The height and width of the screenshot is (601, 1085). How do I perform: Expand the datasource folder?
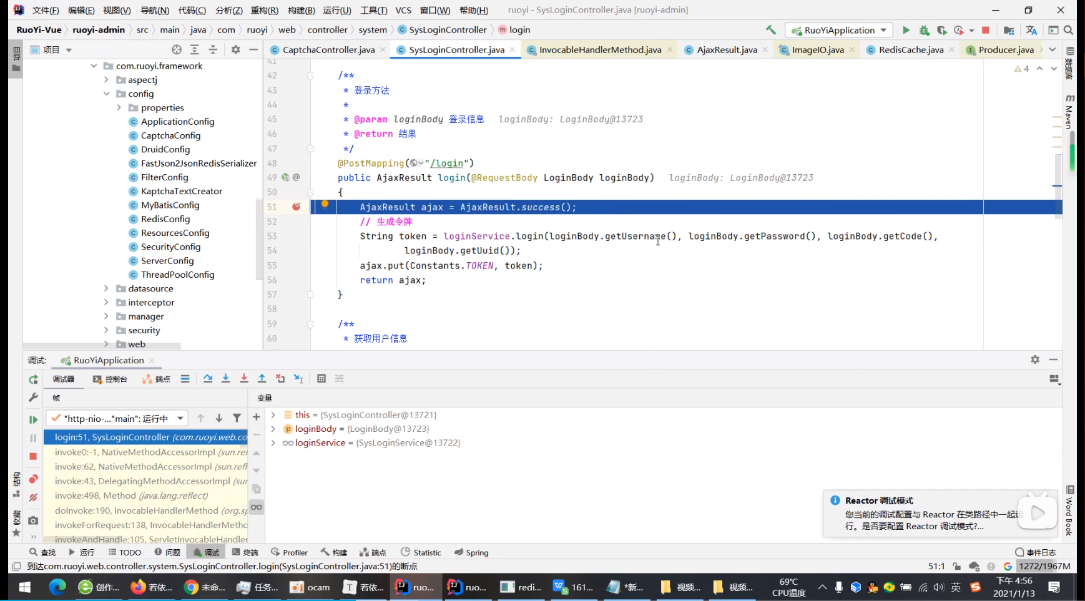pos(106,288)
